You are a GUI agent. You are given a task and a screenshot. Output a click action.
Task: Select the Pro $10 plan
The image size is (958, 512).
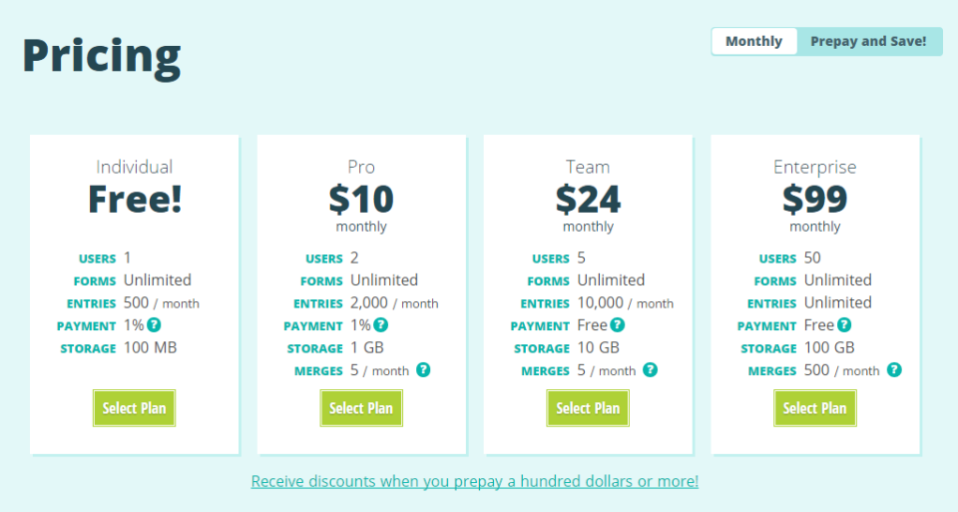click(x=361, y=408)
